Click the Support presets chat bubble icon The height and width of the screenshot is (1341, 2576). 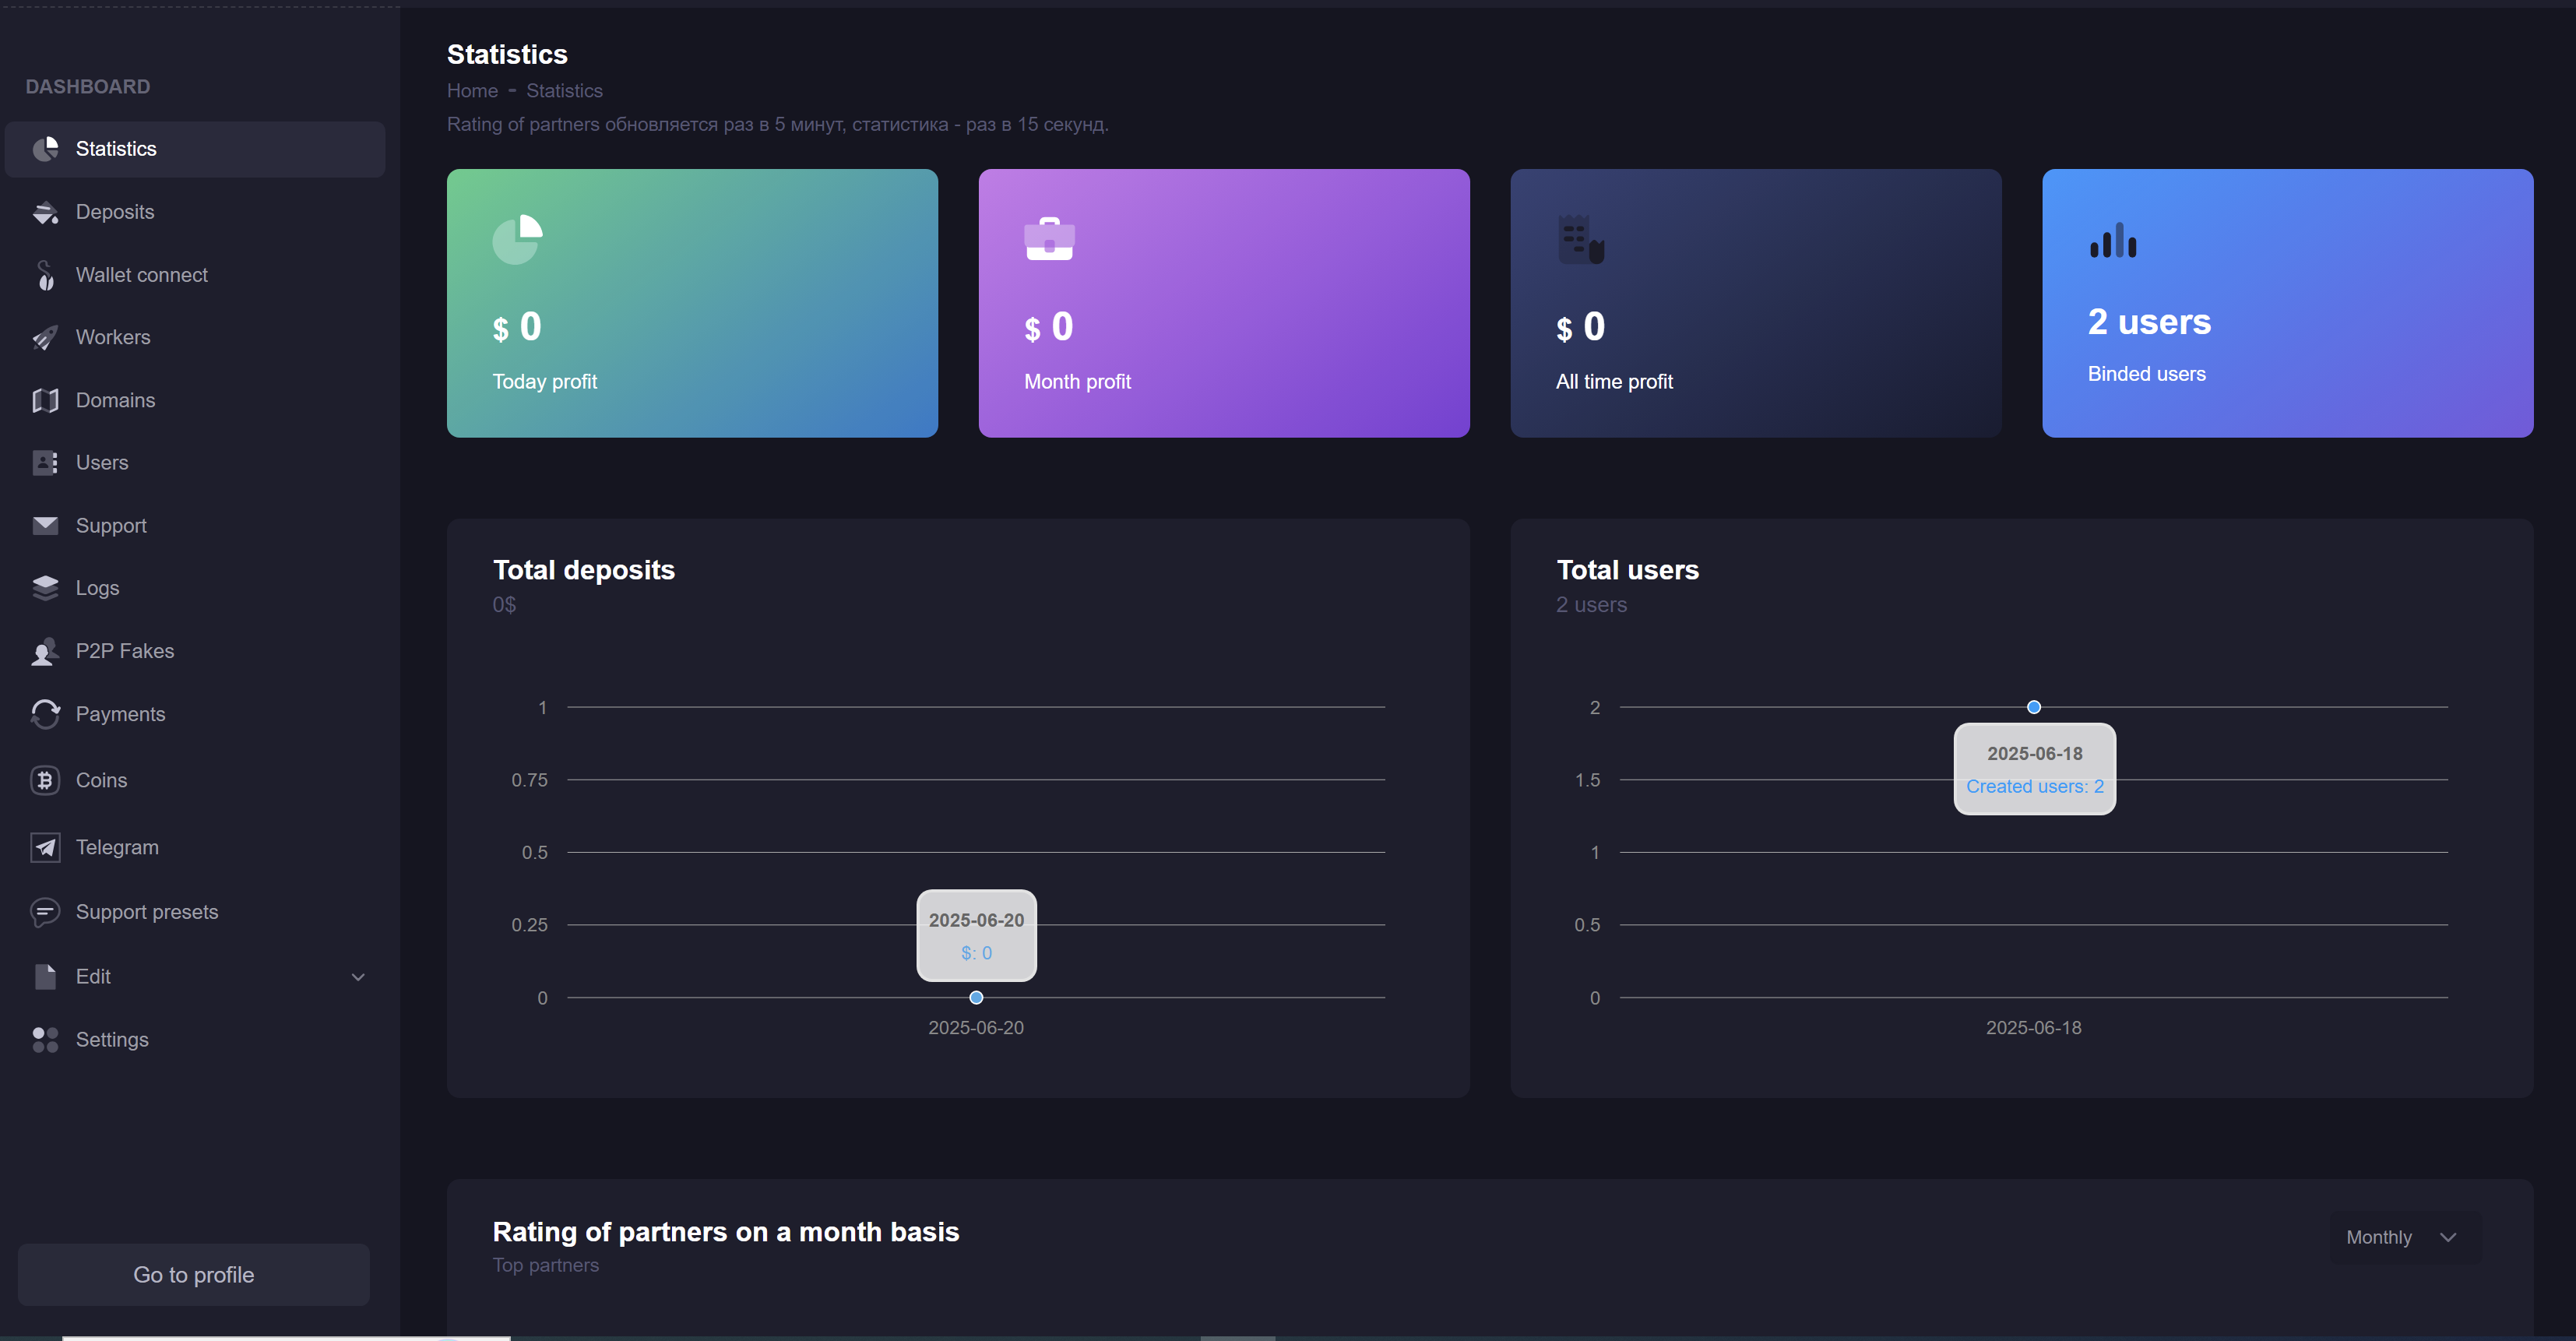coord(45,912)
